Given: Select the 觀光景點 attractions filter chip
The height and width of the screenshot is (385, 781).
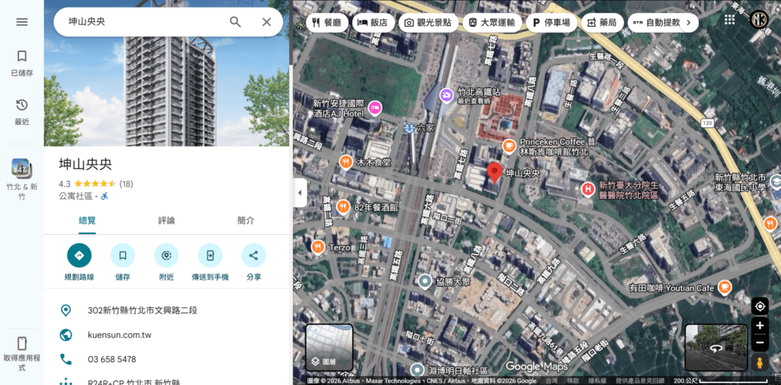Looking at the screenshot, I should point(428,22).
